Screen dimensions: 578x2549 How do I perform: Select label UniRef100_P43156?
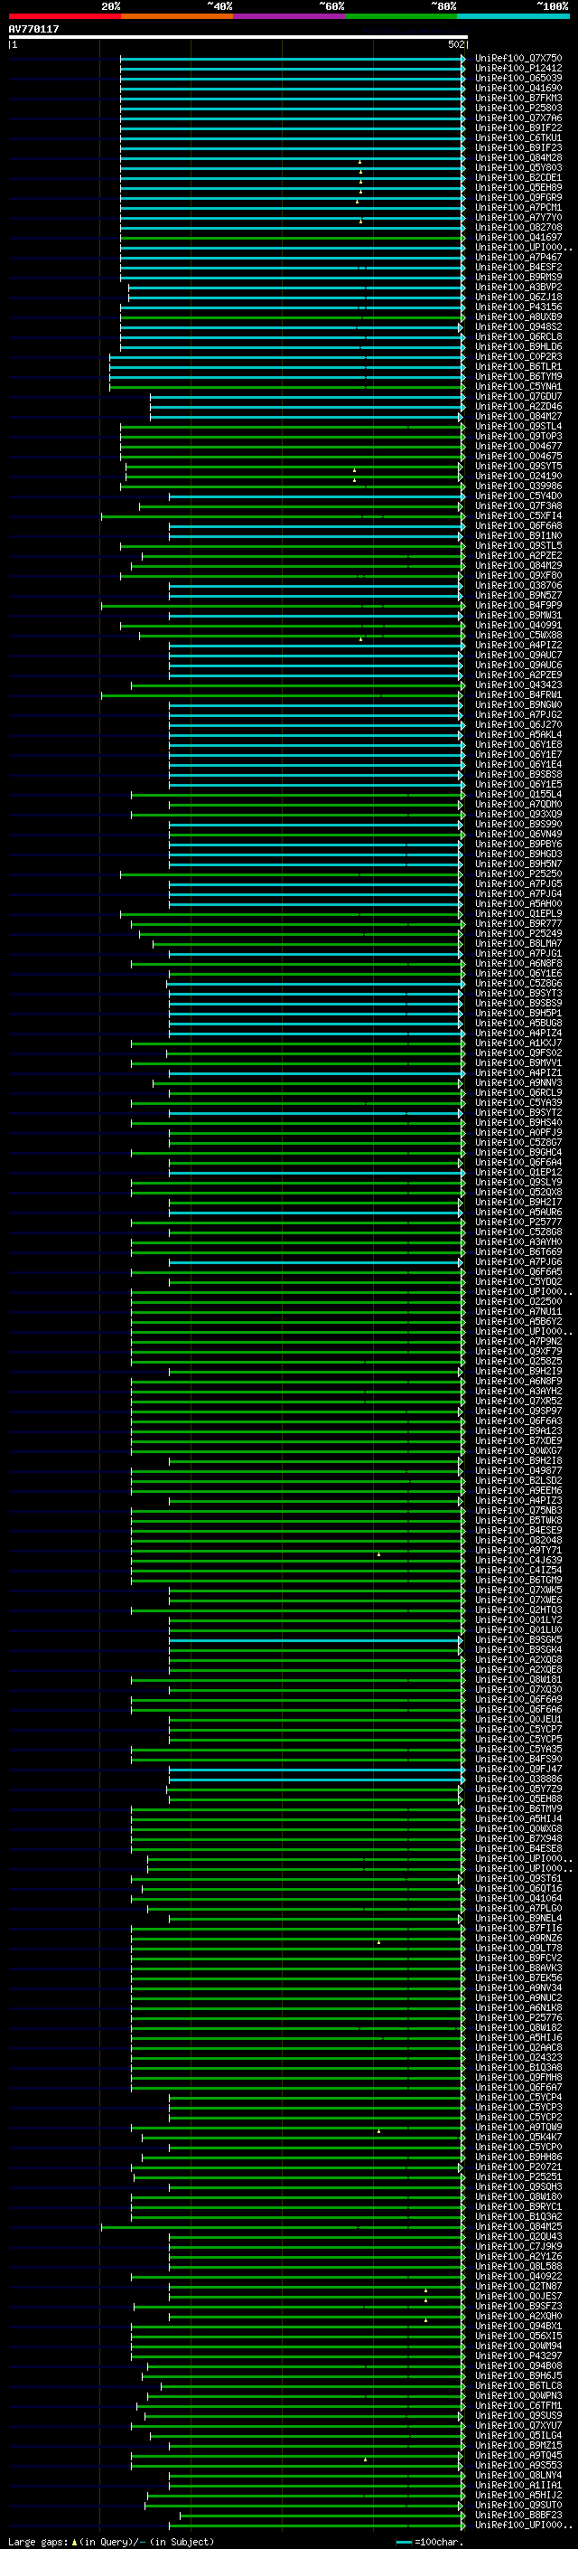(517, 307)
